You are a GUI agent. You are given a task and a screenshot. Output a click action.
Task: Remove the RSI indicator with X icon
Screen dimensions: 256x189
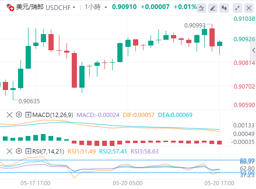point(9,152)
